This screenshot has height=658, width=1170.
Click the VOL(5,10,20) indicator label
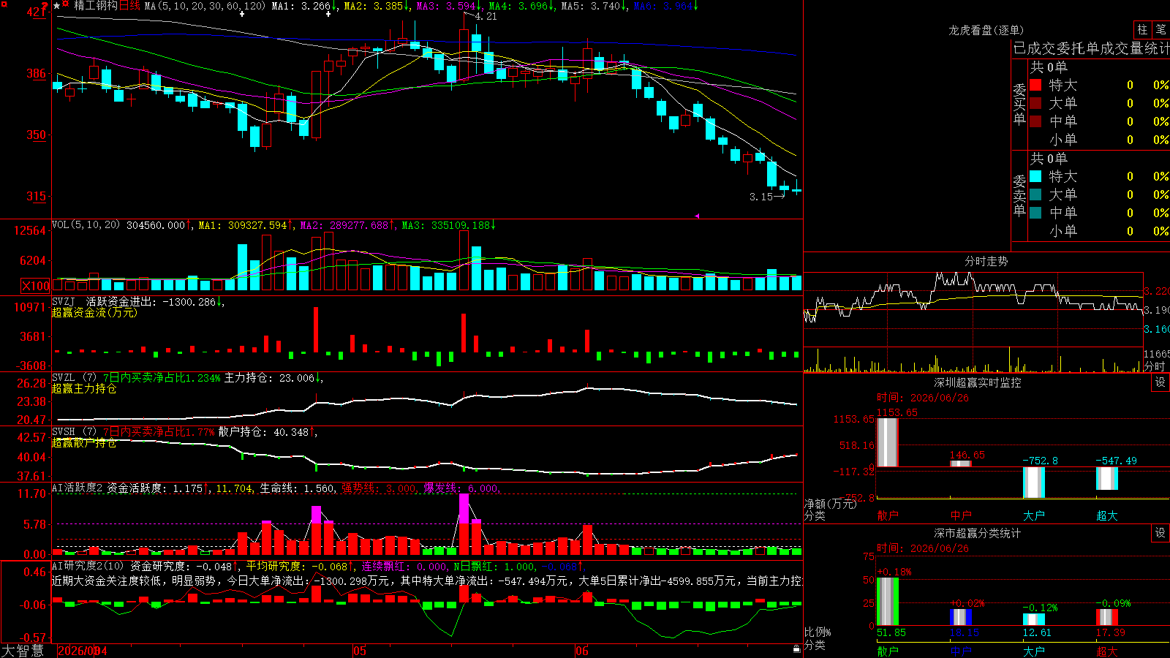86,225
